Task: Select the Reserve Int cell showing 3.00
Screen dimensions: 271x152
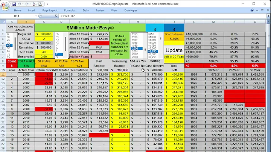Action: point(44,56)
